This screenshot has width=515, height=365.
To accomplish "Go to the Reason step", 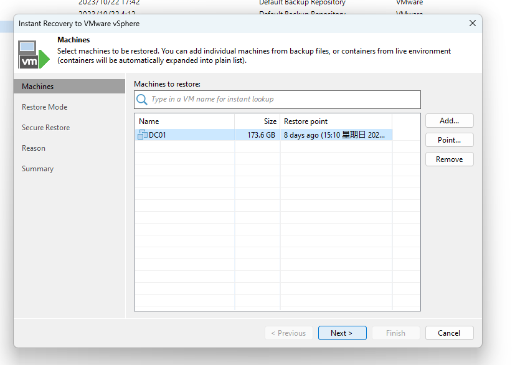I will tap(34, 148).
